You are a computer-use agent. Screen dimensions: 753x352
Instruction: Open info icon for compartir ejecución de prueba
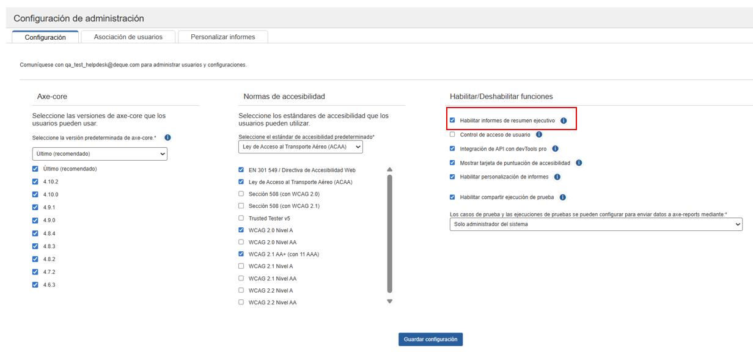point(562,197)
